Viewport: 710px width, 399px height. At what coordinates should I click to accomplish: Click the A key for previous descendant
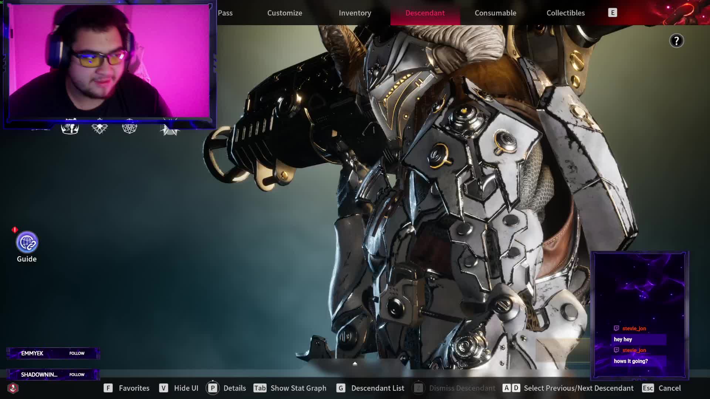[x=507, y=388]
